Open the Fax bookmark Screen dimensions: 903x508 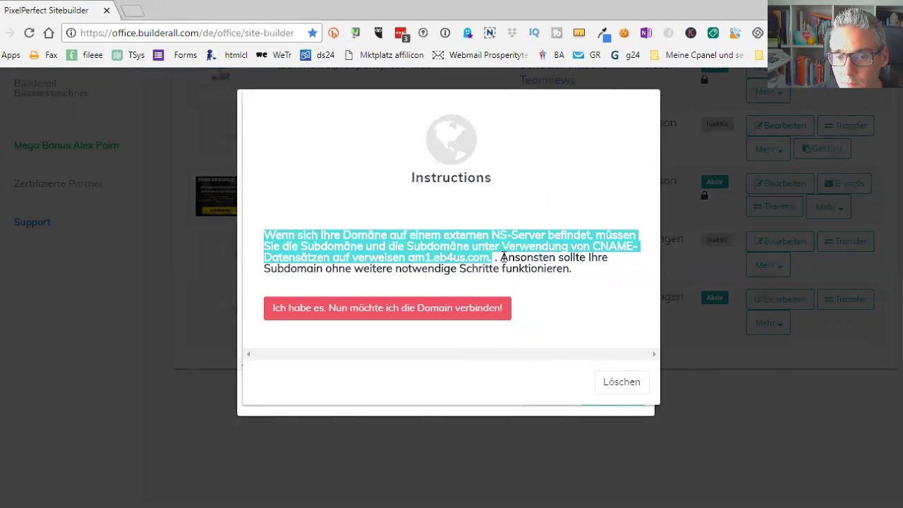pos(44,55)
